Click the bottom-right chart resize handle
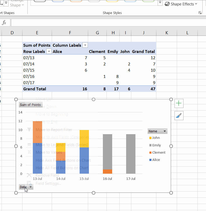This screenshot has height=211, width=206. pos(171,193)
